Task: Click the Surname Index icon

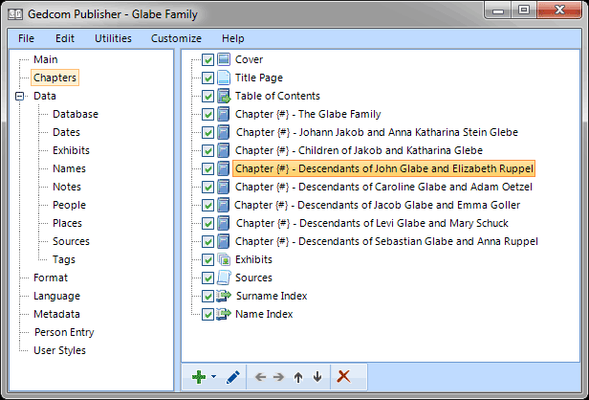Action: (x=224, y=296)
